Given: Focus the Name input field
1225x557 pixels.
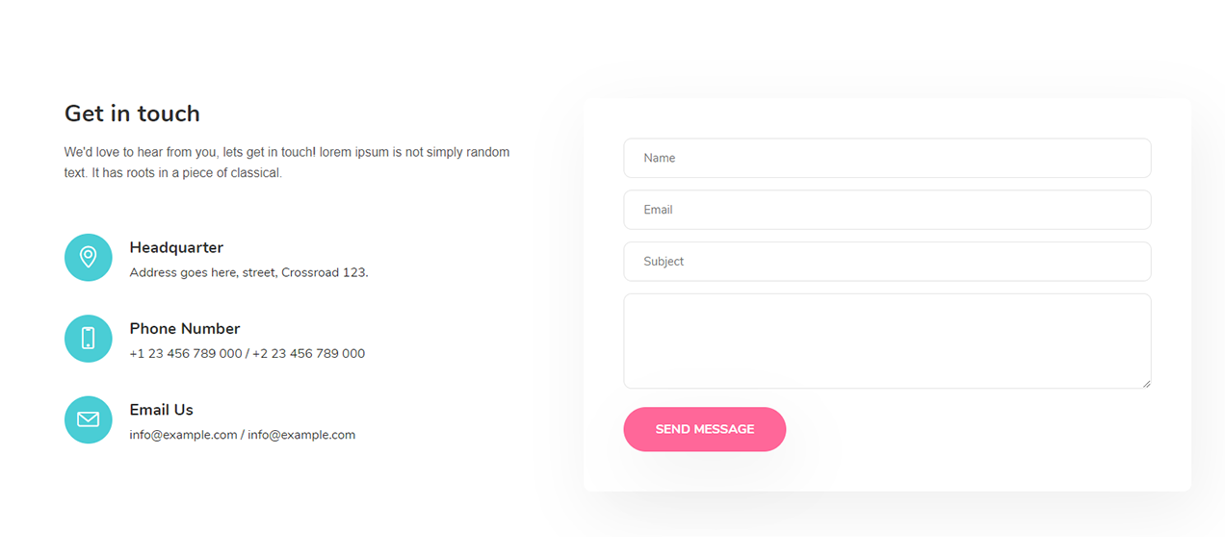Looking at the screenshot, I should 887,158.
